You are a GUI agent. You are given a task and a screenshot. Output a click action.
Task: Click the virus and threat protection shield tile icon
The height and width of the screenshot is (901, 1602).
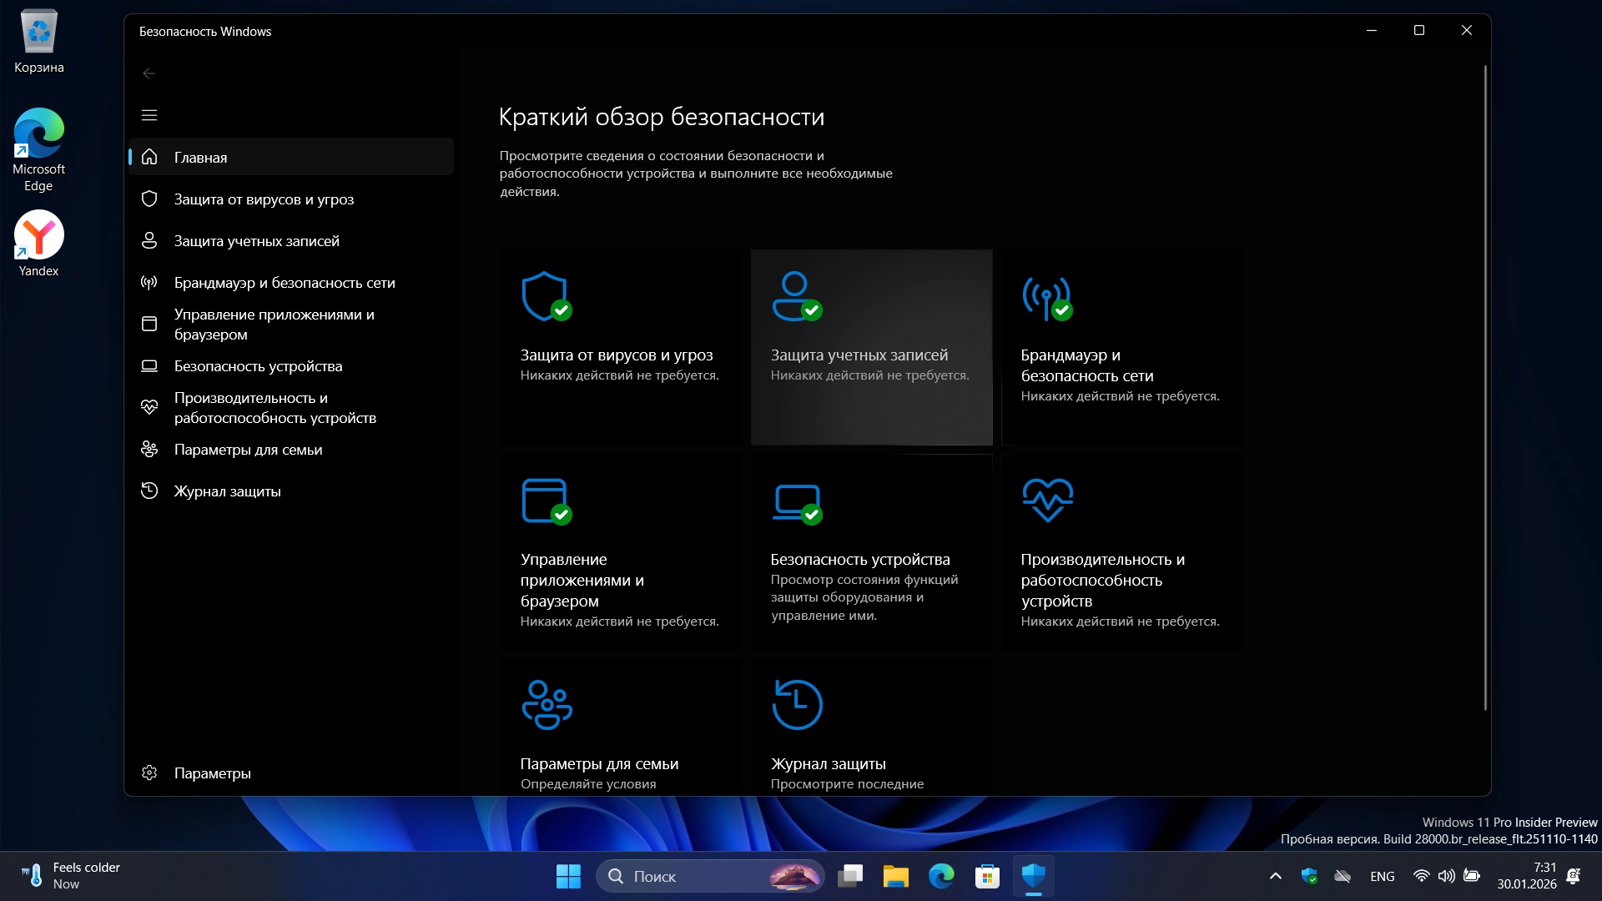(546, 296)
